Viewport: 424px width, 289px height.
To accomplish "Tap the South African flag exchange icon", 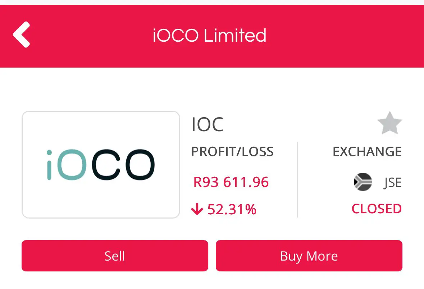I will pos(363,182).
